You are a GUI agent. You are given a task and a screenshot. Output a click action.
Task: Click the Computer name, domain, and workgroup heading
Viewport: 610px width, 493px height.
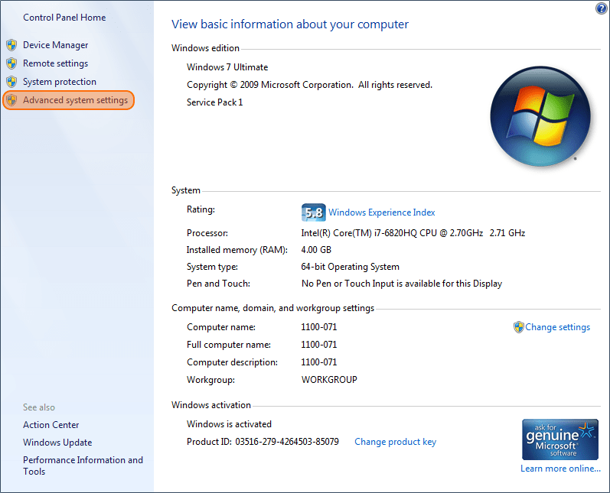(x=272, y=308)
